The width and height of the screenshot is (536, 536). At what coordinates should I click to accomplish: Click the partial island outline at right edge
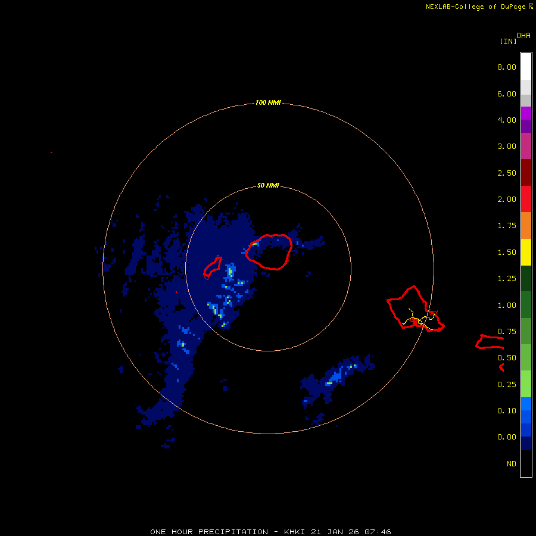point(490,342)
